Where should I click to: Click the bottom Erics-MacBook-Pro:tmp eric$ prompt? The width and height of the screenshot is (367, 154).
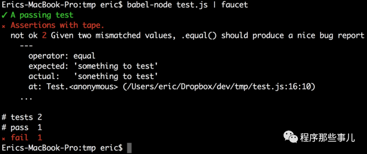[62, 148]
